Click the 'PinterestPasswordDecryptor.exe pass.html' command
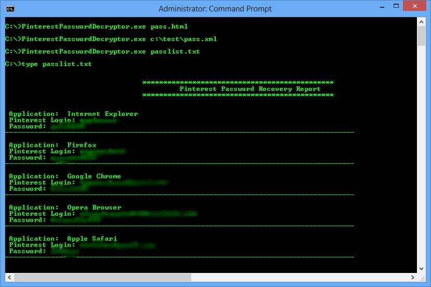The height and width of the screenshot is (287, 431). (96, 27)
